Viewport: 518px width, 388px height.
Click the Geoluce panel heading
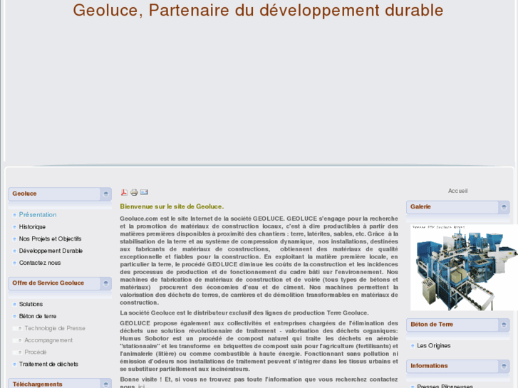pyautogui.click(x=24, y=194)
